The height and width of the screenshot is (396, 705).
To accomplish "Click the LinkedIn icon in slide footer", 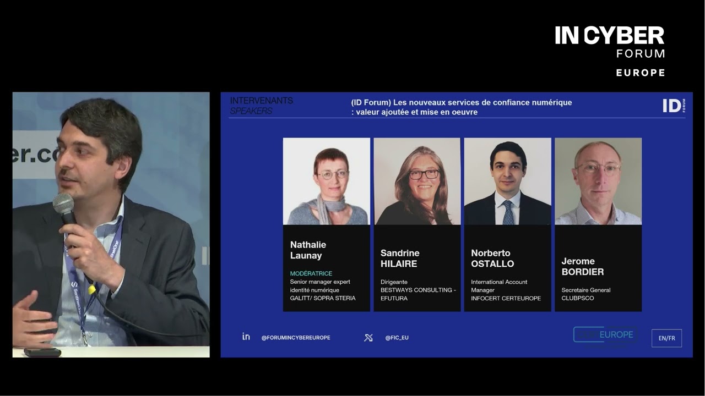I will pyautogui.click(x=246, y=337).
